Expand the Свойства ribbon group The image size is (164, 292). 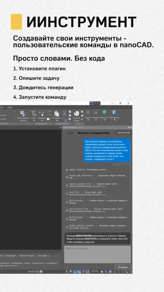point(28,124)
